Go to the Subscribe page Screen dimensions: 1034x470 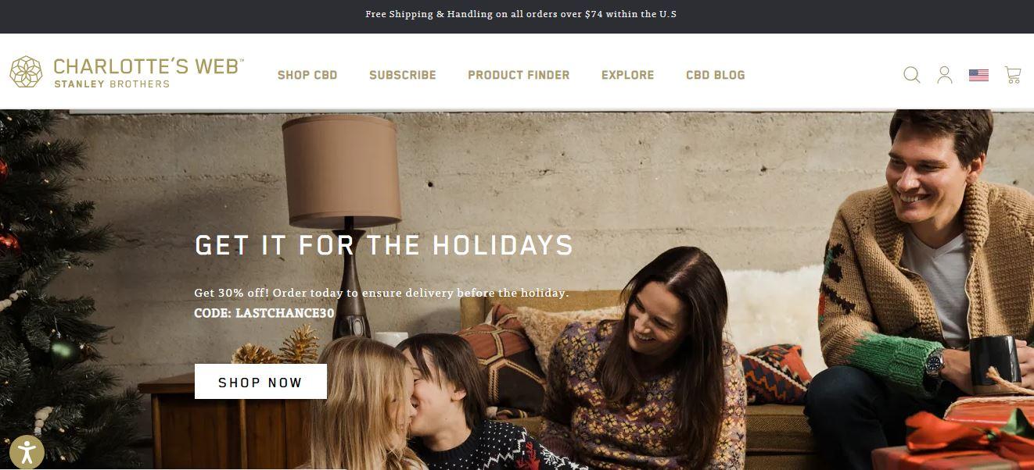click(x=403, y=75)
